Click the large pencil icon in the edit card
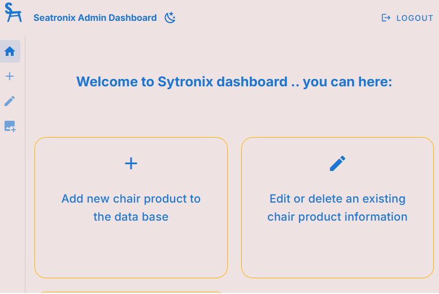 click(x=337, y=164)
